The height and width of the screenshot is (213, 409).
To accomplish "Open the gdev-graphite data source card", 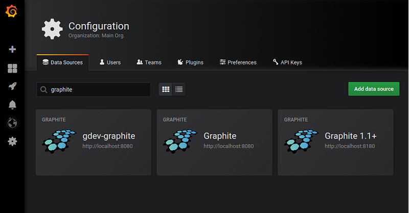I will click(x=94, y=142).
